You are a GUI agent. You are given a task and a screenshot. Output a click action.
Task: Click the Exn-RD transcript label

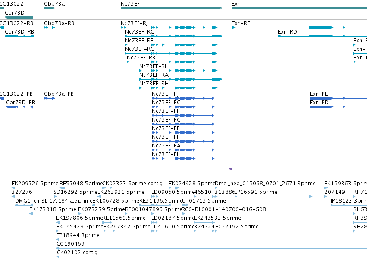[287, 32]
